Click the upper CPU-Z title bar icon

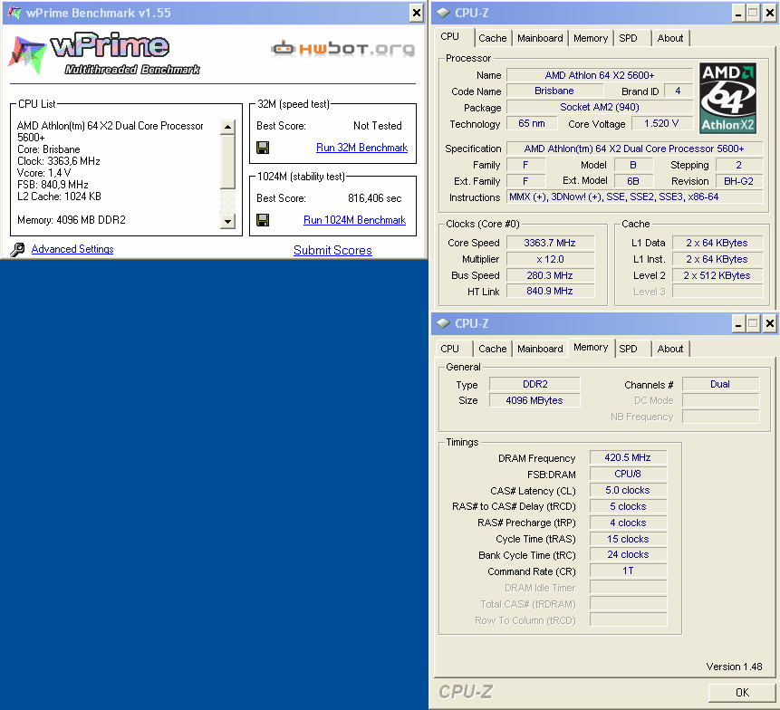point(443,13)
